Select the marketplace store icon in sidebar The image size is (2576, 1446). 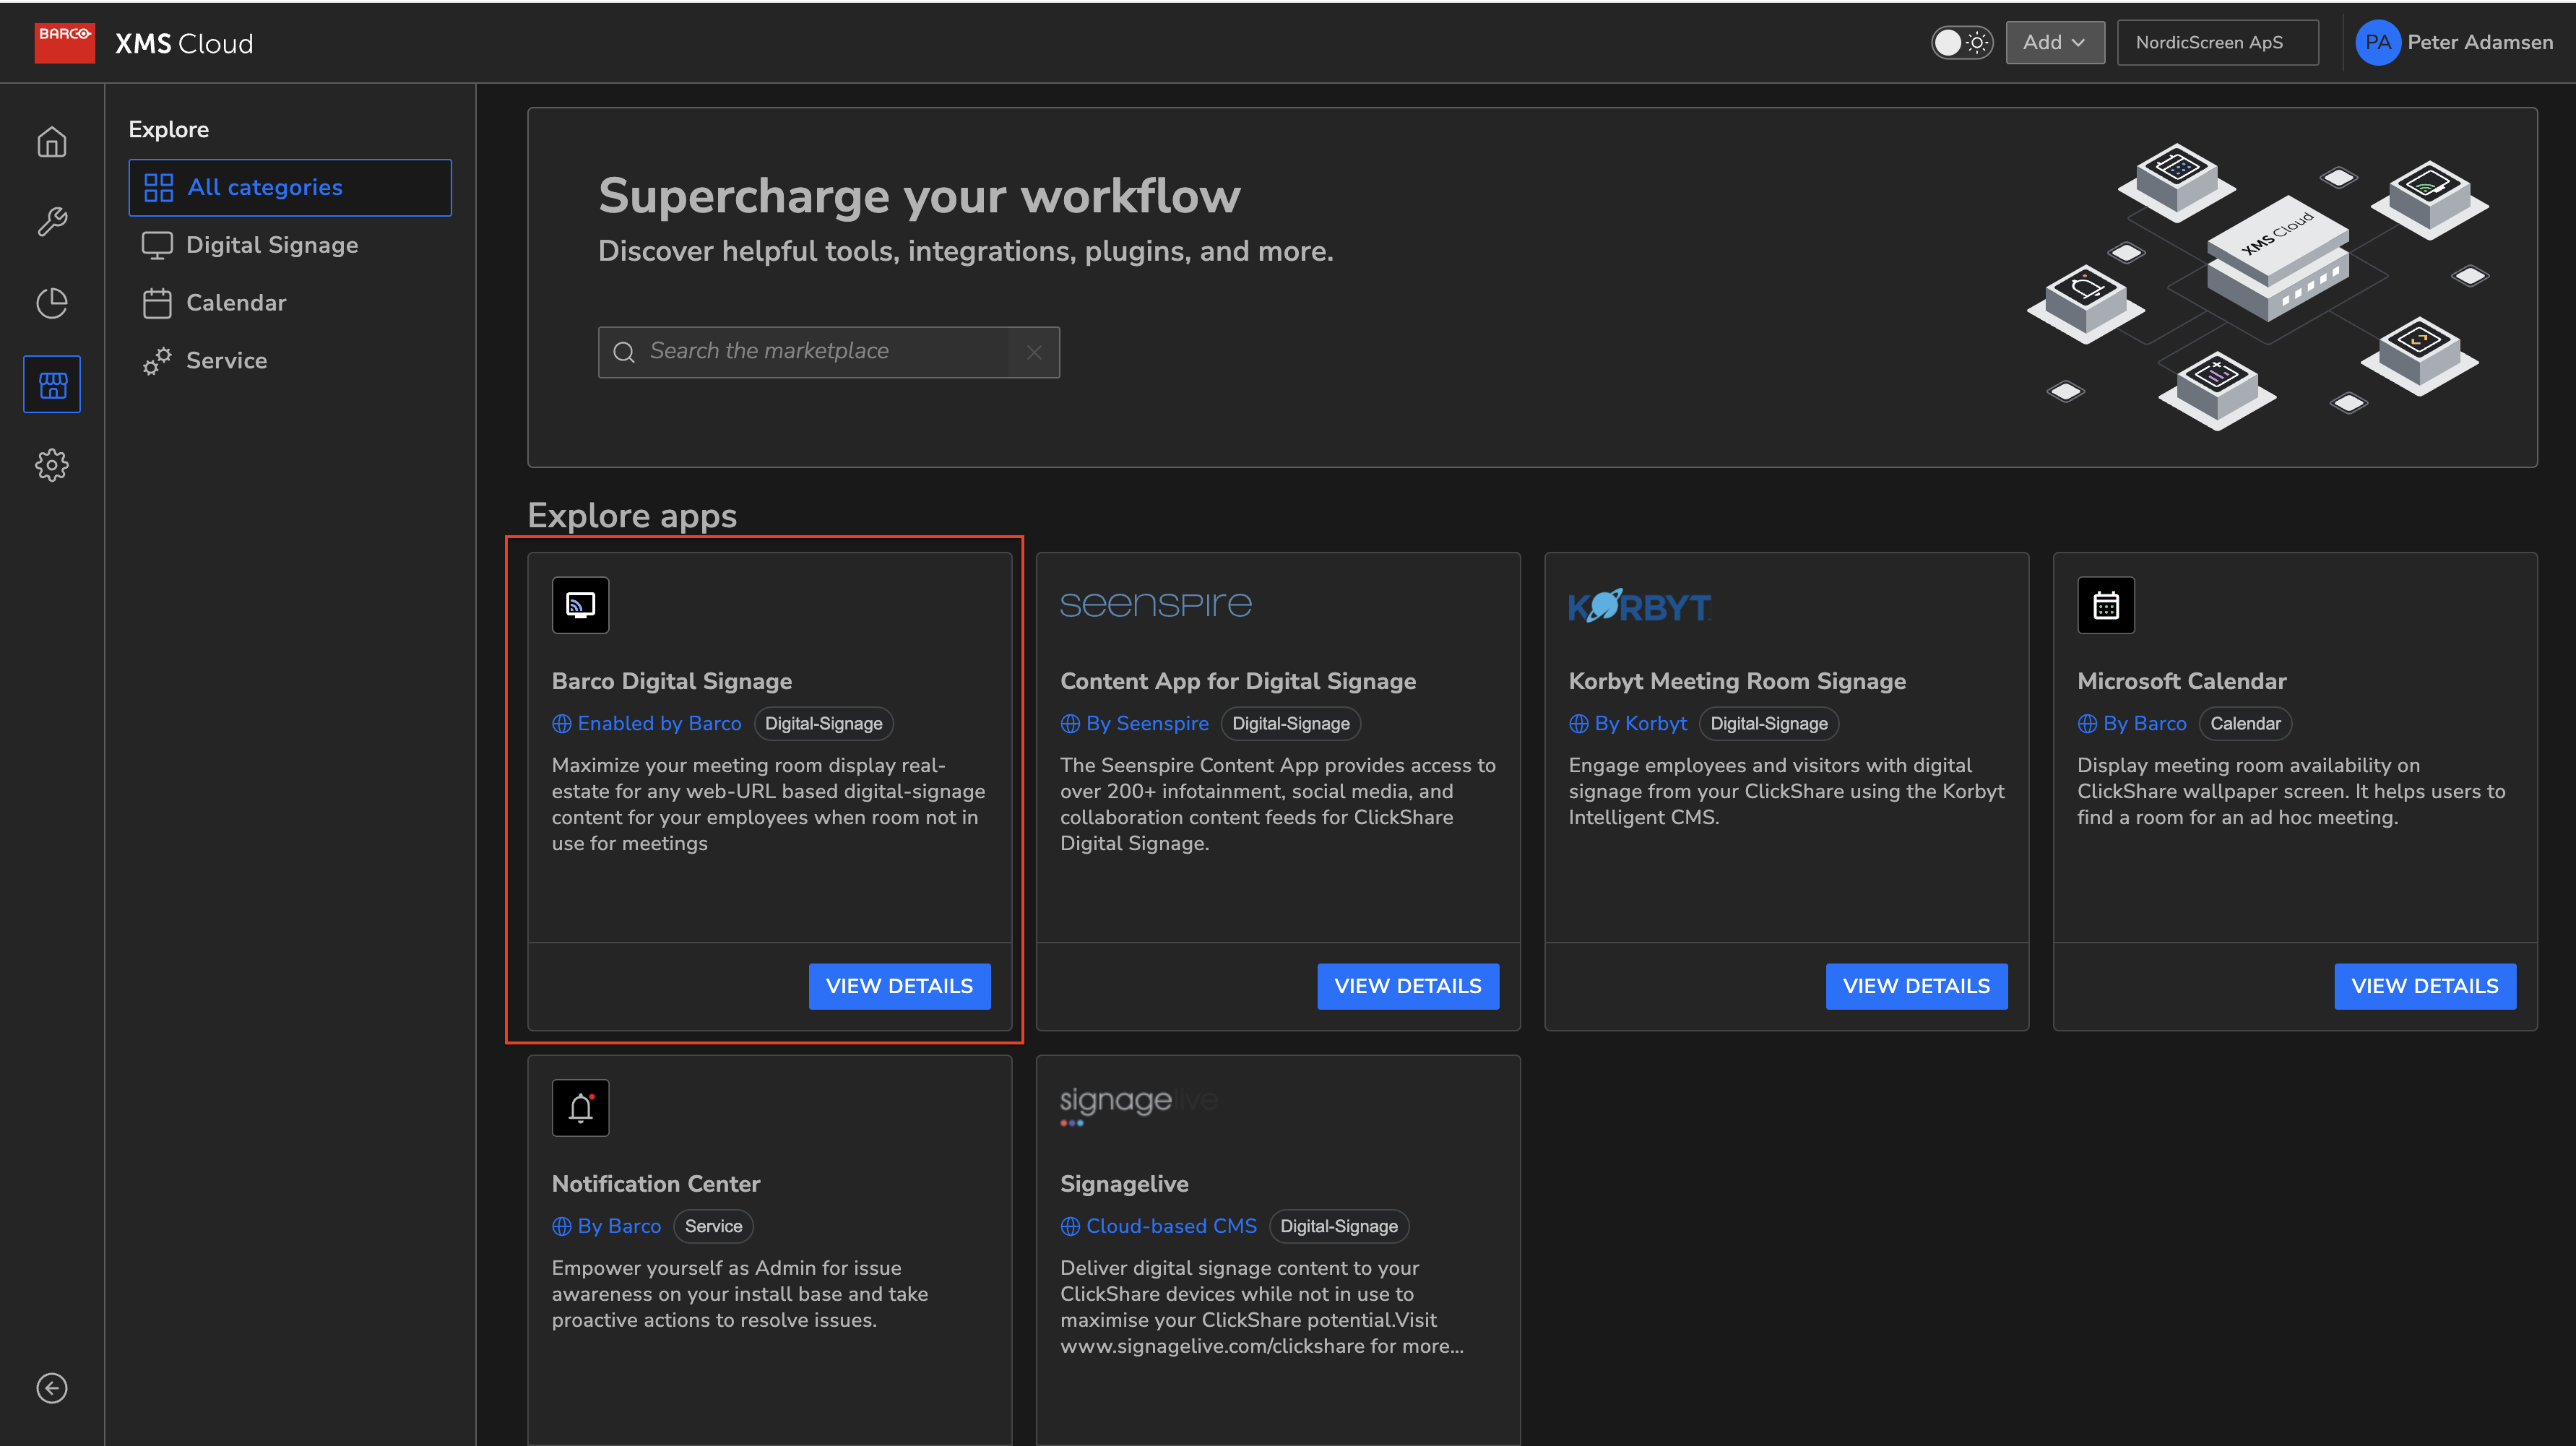(52, 384)
